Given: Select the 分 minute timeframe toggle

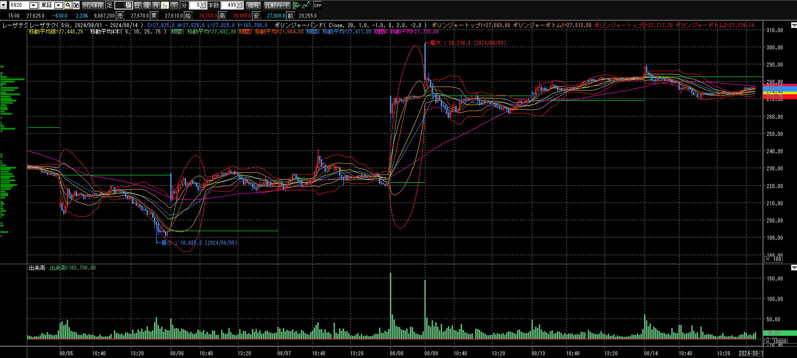Looking at the screenshot, I should click(165, 5).
